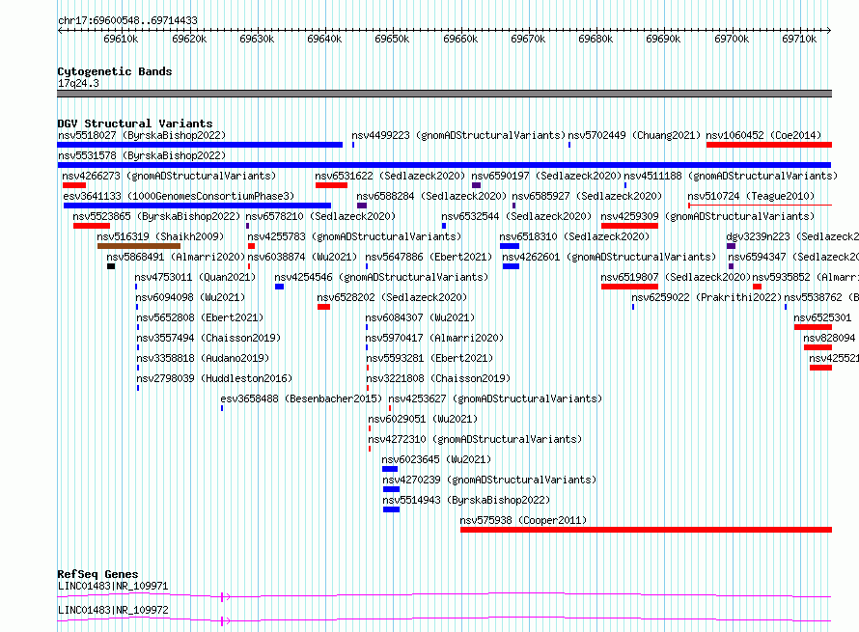Select the nsv6528202 (Sedlazeck2020) label
The height and width of the screenshot is (632, 859).
pyautogui.click(x=392, y=297)
